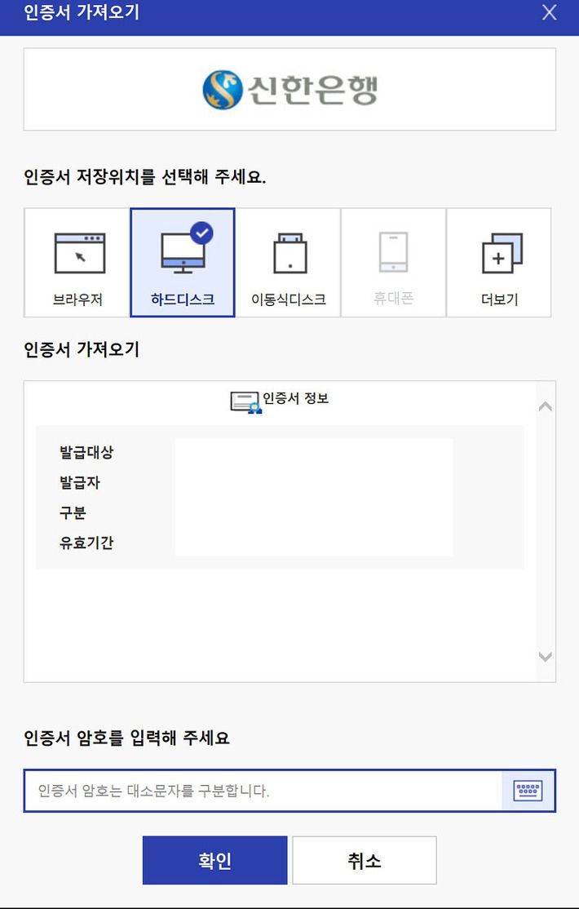The image size is (579, 909).
Task: Click the 인증서 정보 header text
Action: pyautogui.click(x=295, y=398)
